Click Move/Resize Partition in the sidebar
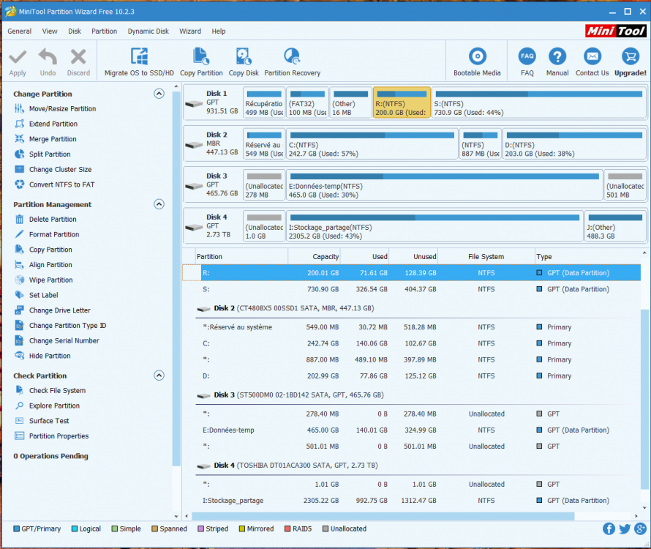Screen dimensions: 651x549 [62, 109]
